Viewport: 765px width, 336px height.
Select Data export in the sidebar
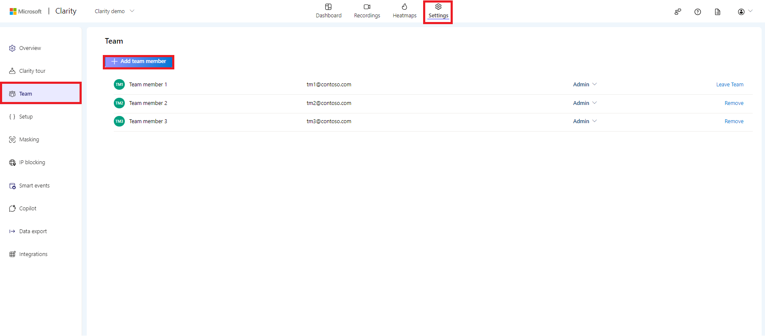[33, 231]
